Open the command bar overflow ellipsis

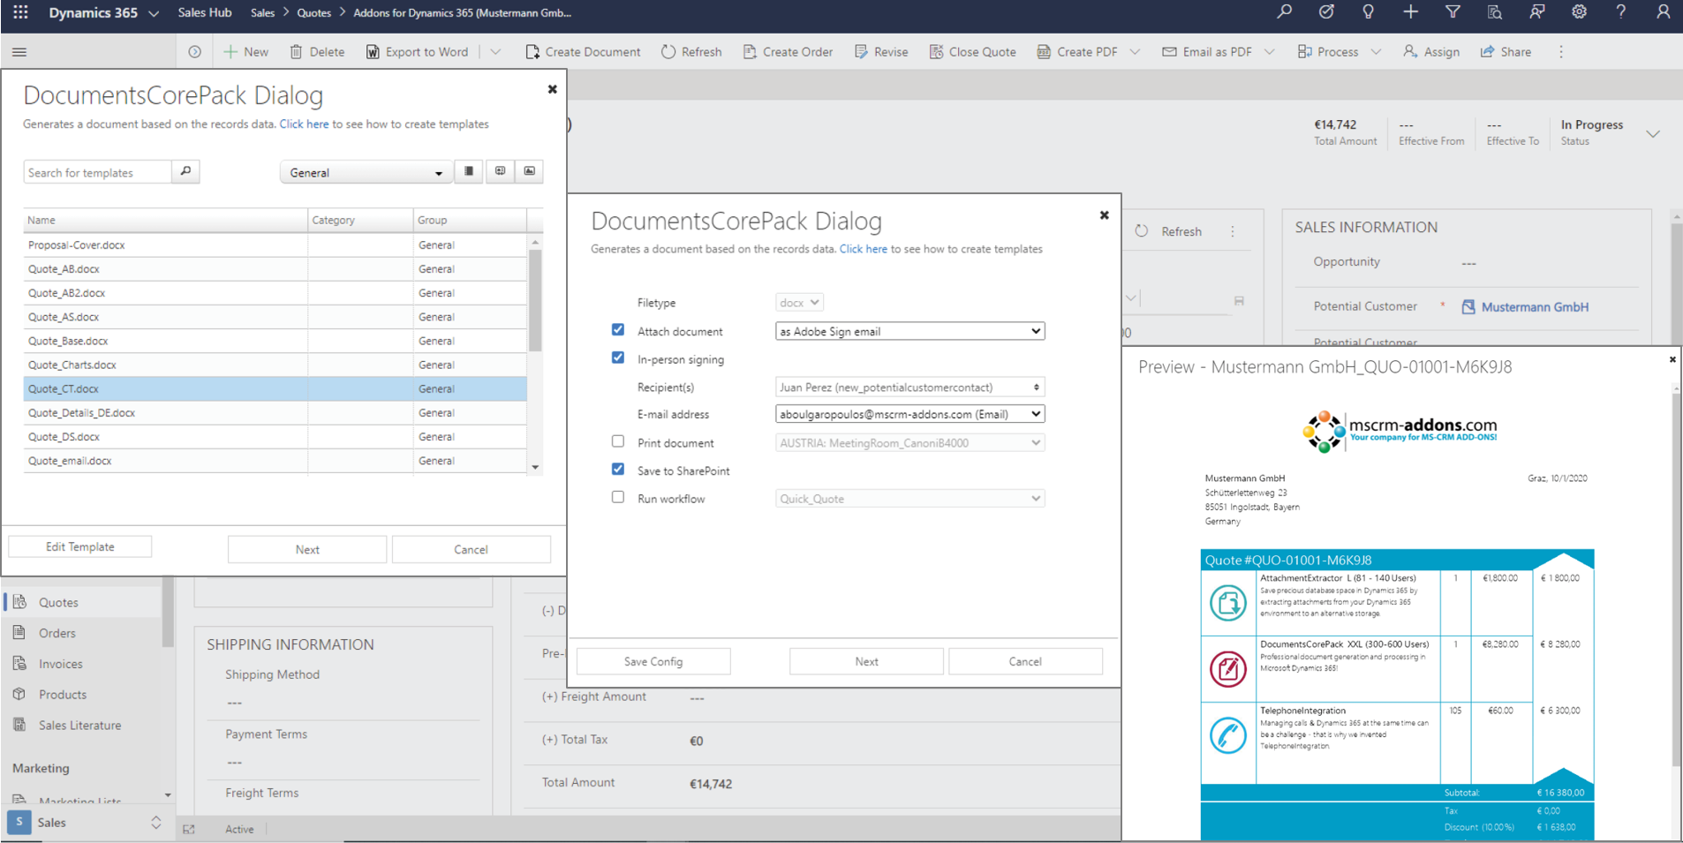pos(1561,52)
